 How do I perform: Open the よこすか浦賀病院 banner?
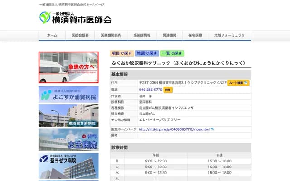pos(68,94)
